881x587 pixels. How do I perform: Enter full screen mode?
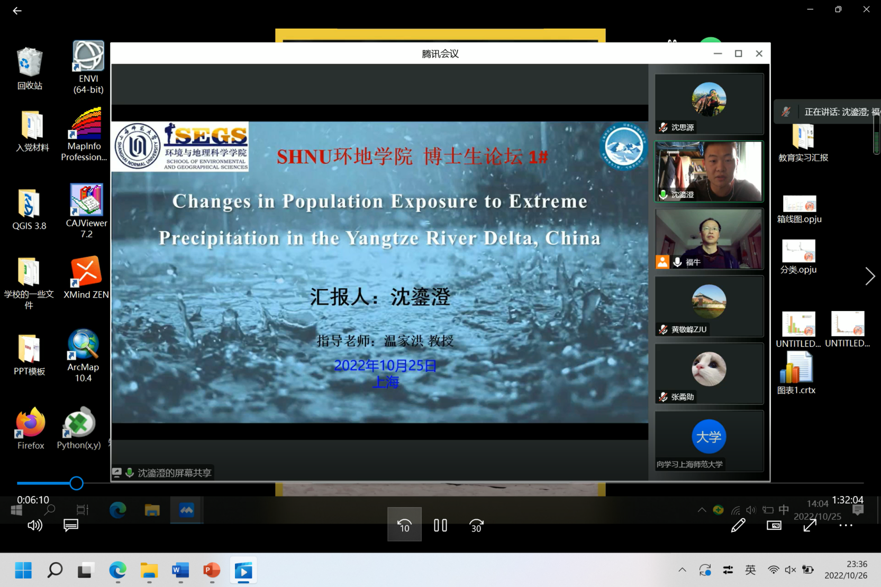pyautogui.click(x=810, y=525)
